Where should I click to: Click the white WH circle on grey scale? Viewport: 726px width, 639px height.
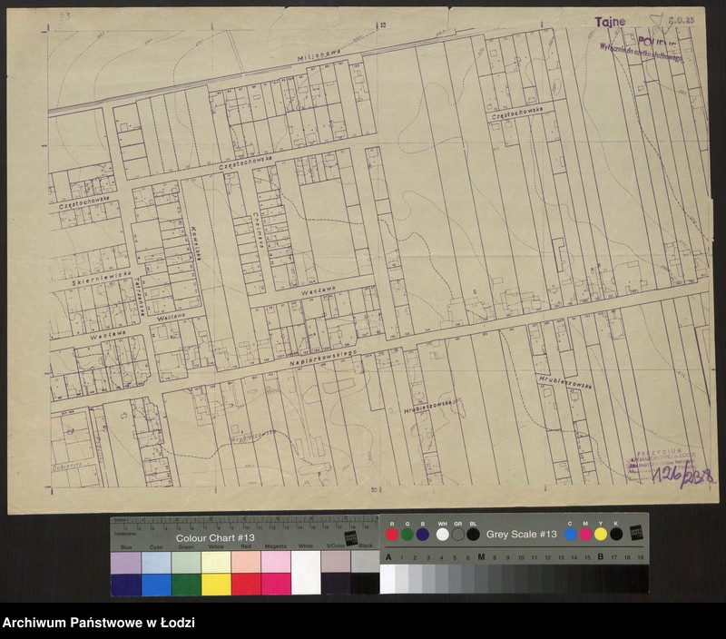[x=442, y=534]
